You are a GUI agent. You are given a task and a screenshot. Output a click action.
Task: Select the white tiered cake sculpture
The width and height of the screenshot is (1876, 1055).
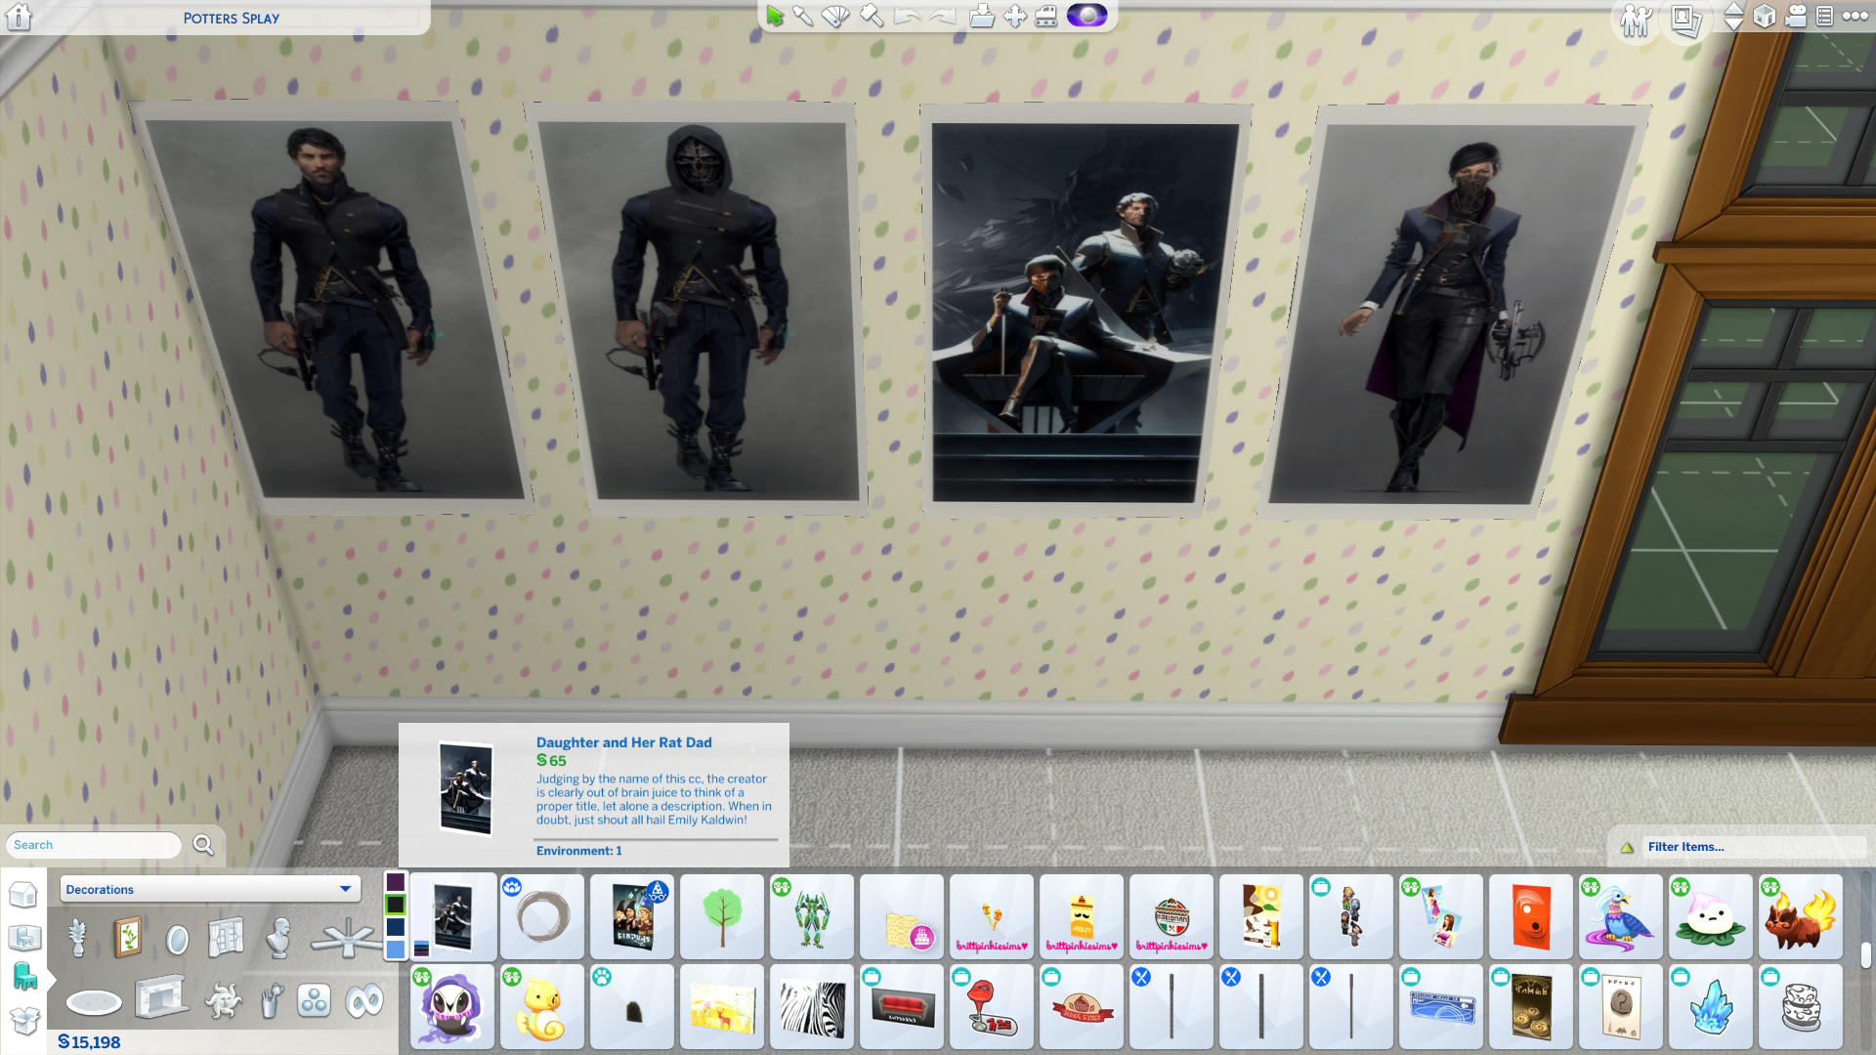(x=1801, y=1006)
